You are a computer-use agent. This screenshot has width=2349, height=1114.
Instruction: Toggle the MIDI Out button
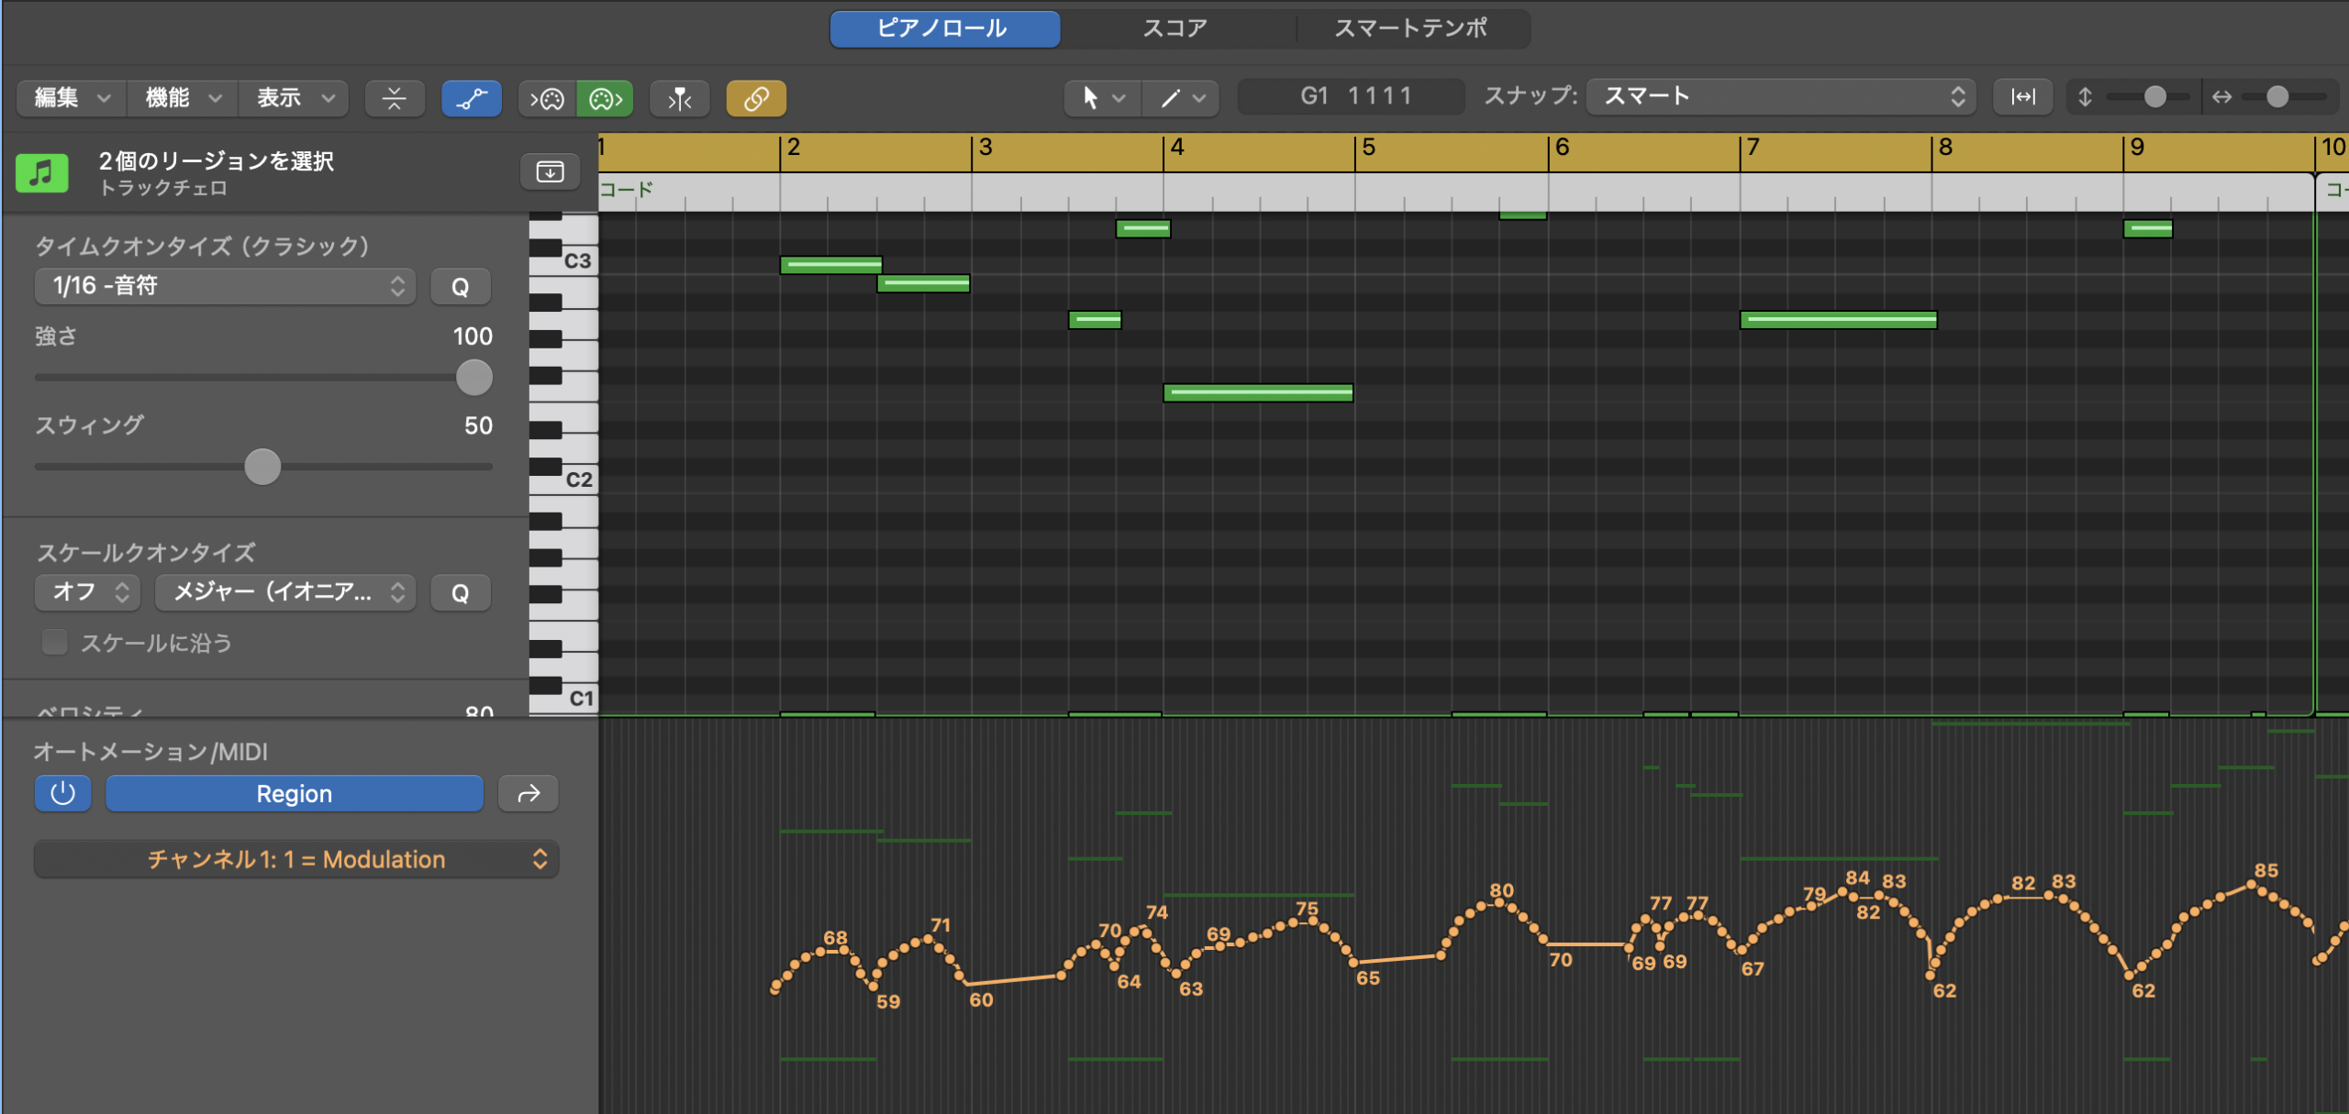[606, 98]
